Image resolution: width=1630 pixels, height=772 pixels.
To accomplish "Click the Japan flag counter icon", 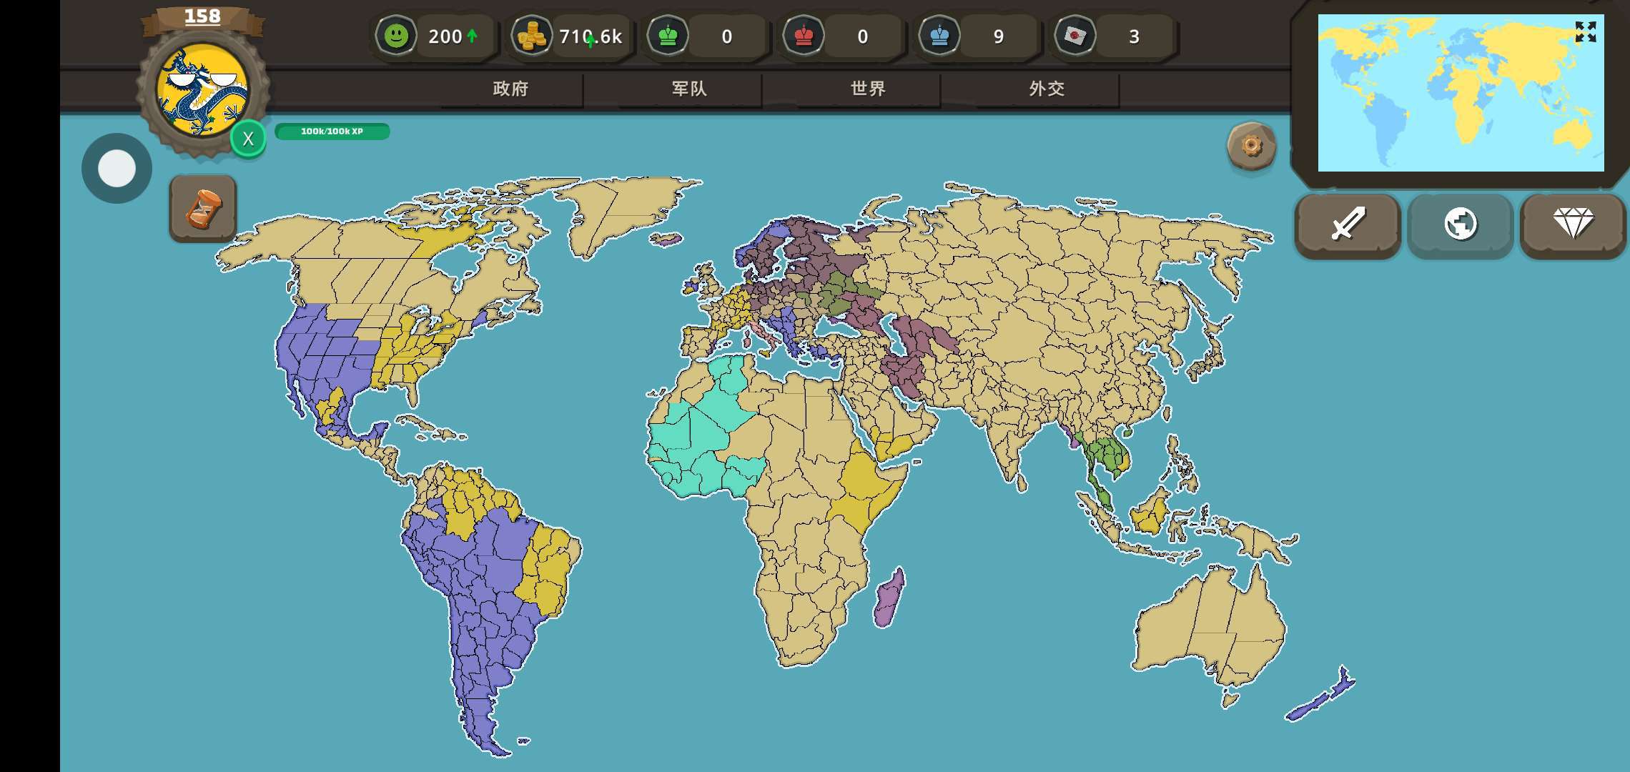I will click(x=1075, y=36).
